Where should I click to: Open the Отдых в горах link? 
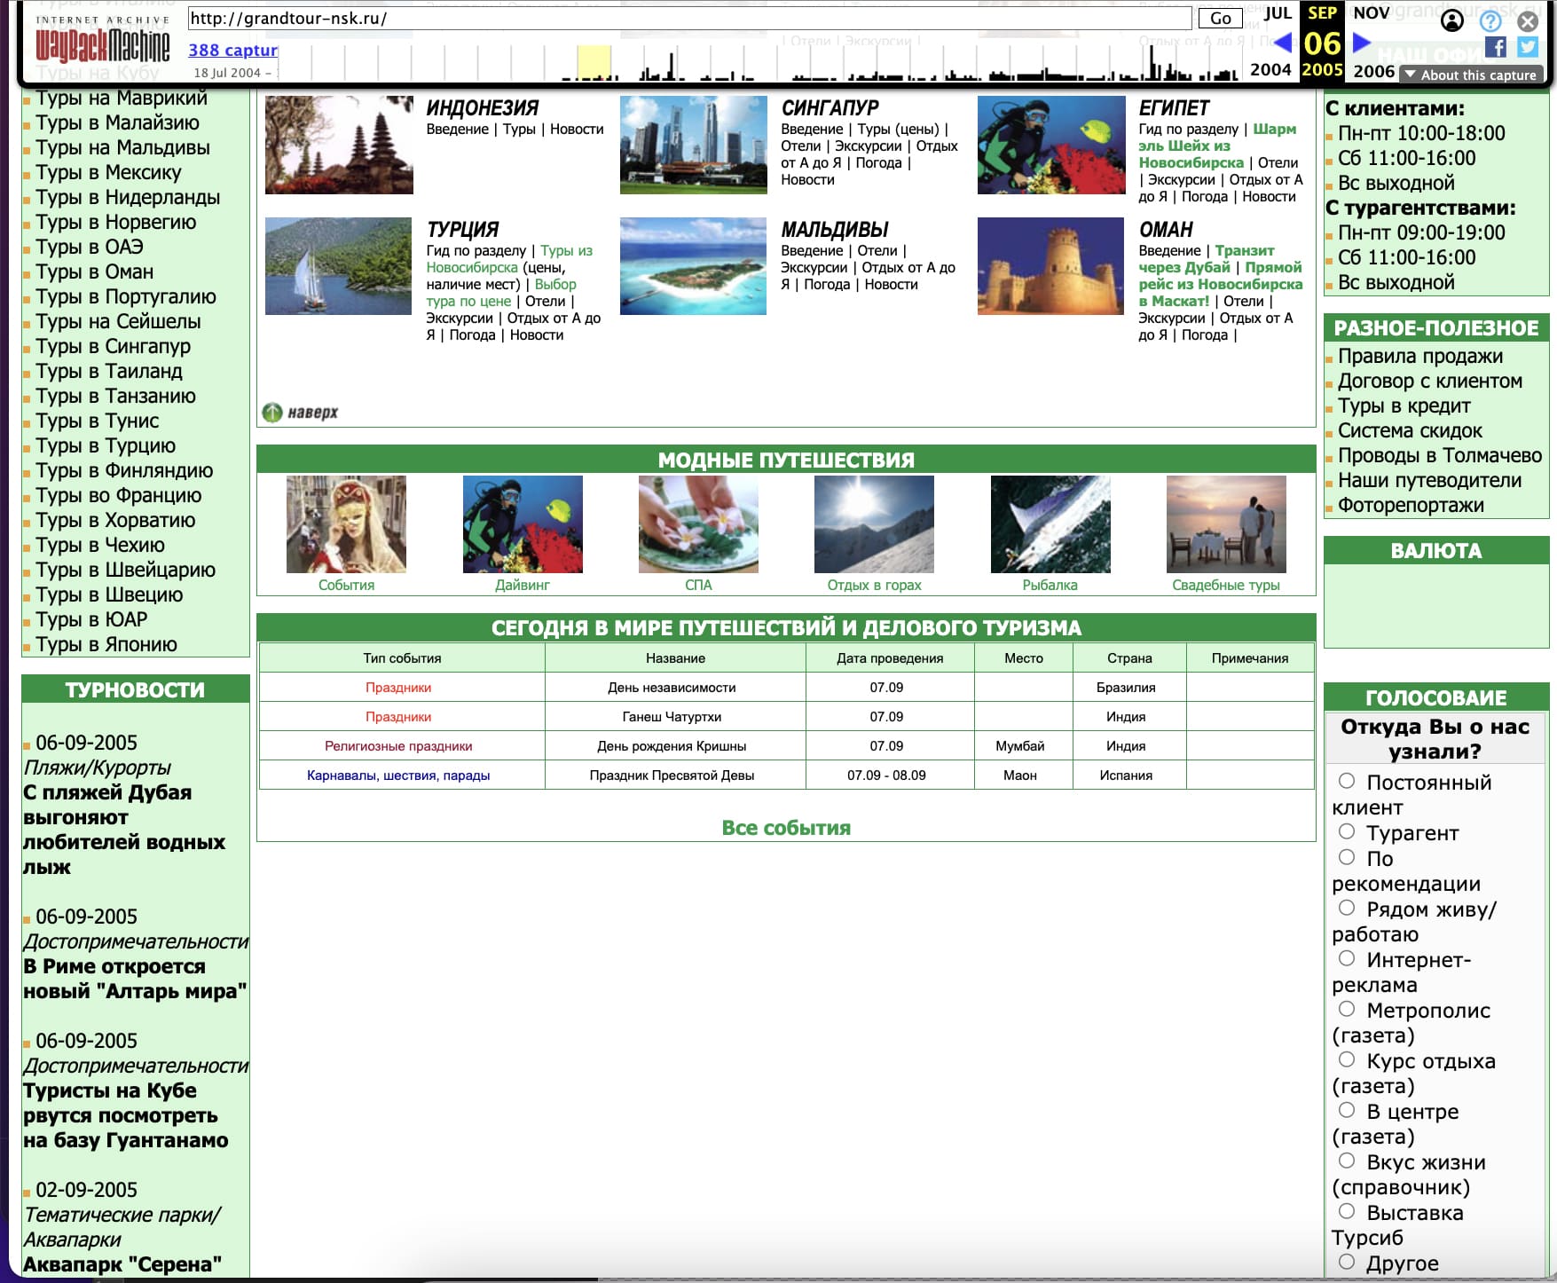tap(874, 585)
